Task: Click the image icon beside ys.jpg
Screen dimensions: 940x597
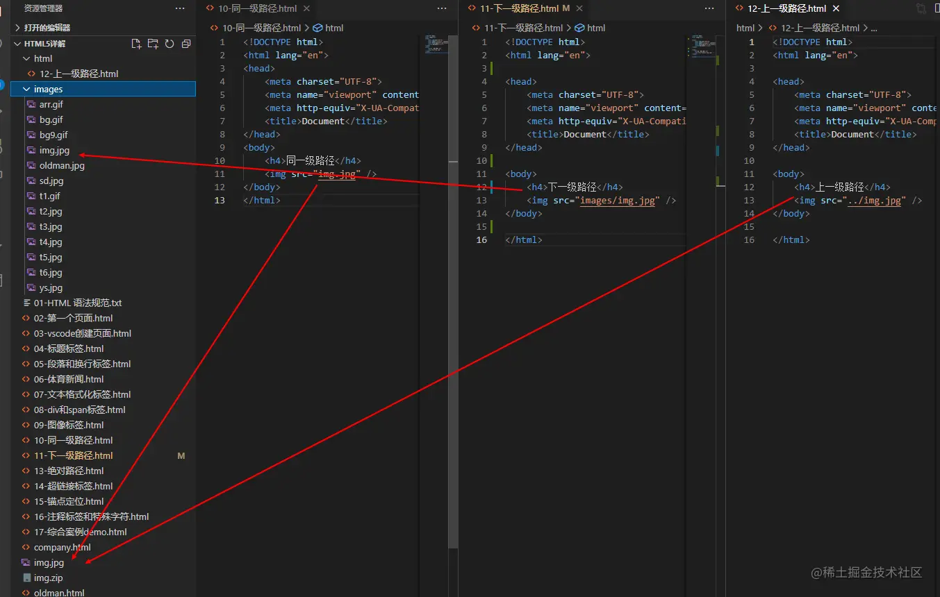Action: point(31,287)
